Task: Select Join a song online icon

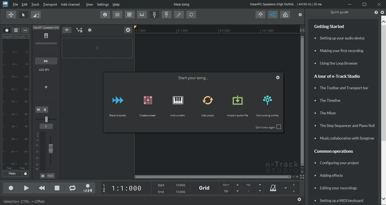Action: [x=267, y=100]
